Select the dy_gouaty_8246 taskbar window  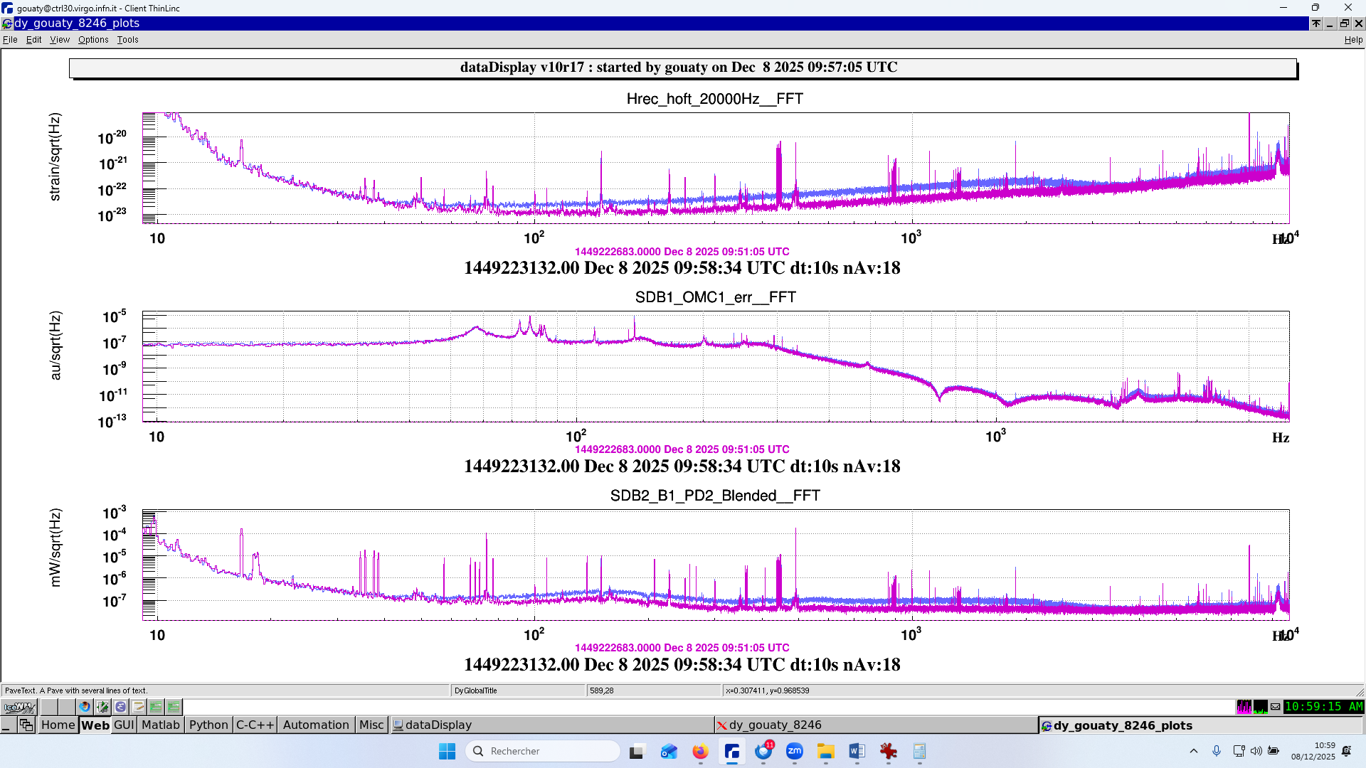click(x=775, y=725)
